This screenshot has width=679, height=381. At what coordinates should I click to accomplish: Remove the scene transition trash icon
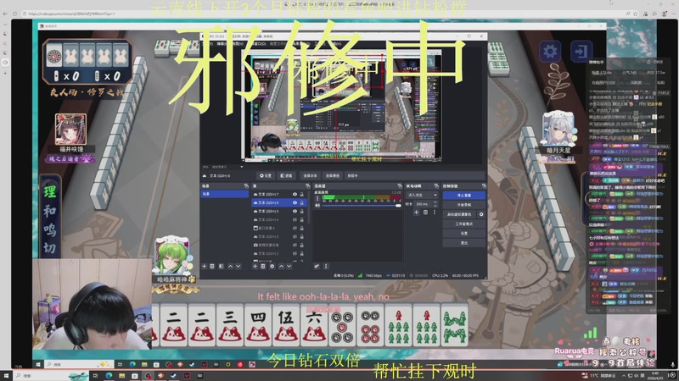point(425,213)
